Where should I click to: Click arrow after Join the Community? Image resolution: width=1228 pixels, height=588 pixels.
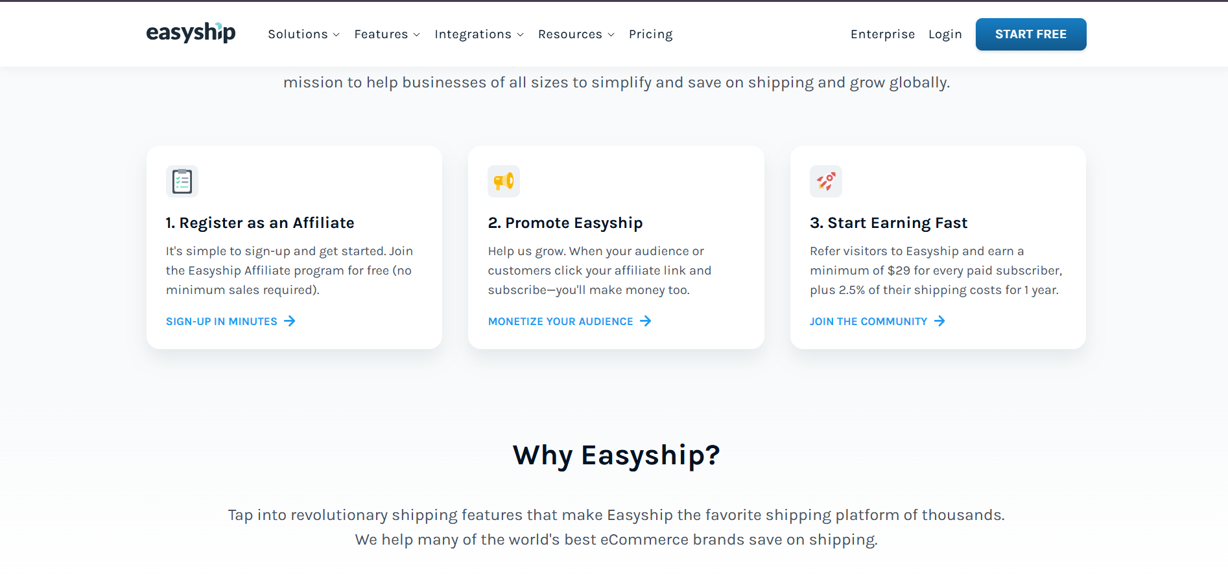click(x=939, y=321)
